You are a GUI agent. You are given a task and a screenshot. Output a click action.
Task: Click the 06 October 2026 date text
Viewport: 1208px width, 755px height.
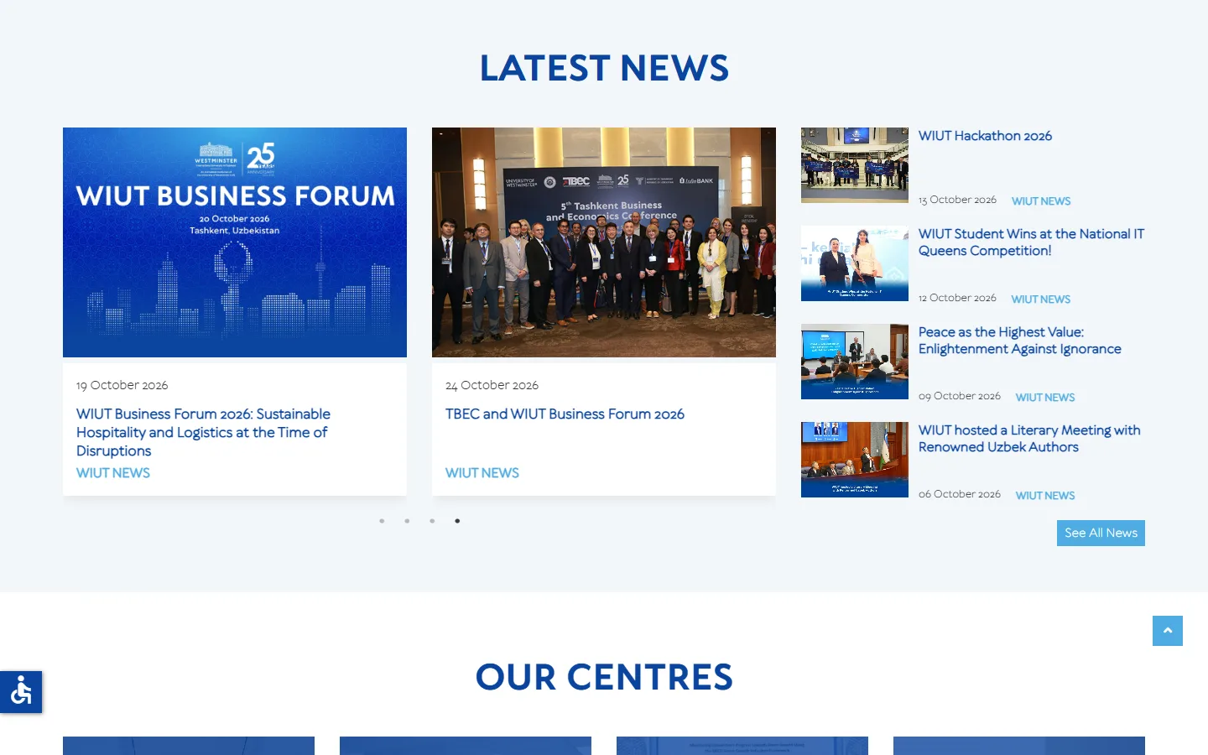click(x=960, y=494)
